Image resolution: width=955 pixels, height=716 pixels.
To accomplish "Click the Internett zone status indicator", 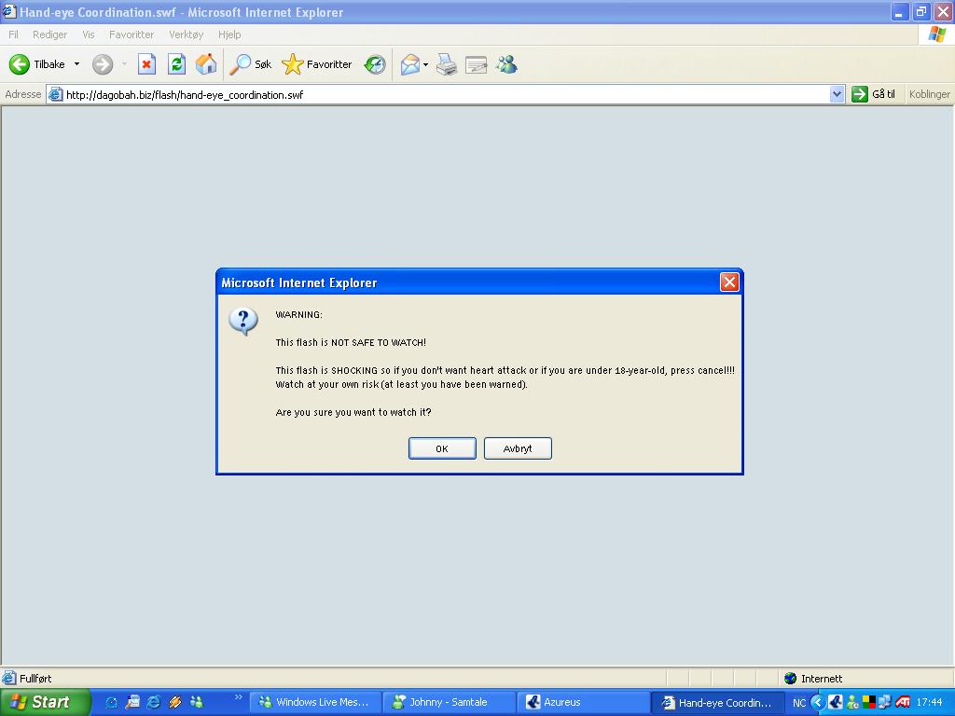I will [813, 679].
